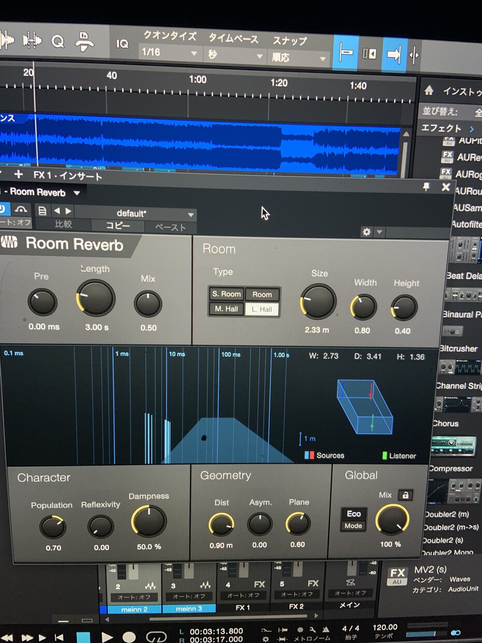The height and width of the screenshot is (643, 482).
Task: Select the M. Hall type
Action: click(226, 309)
